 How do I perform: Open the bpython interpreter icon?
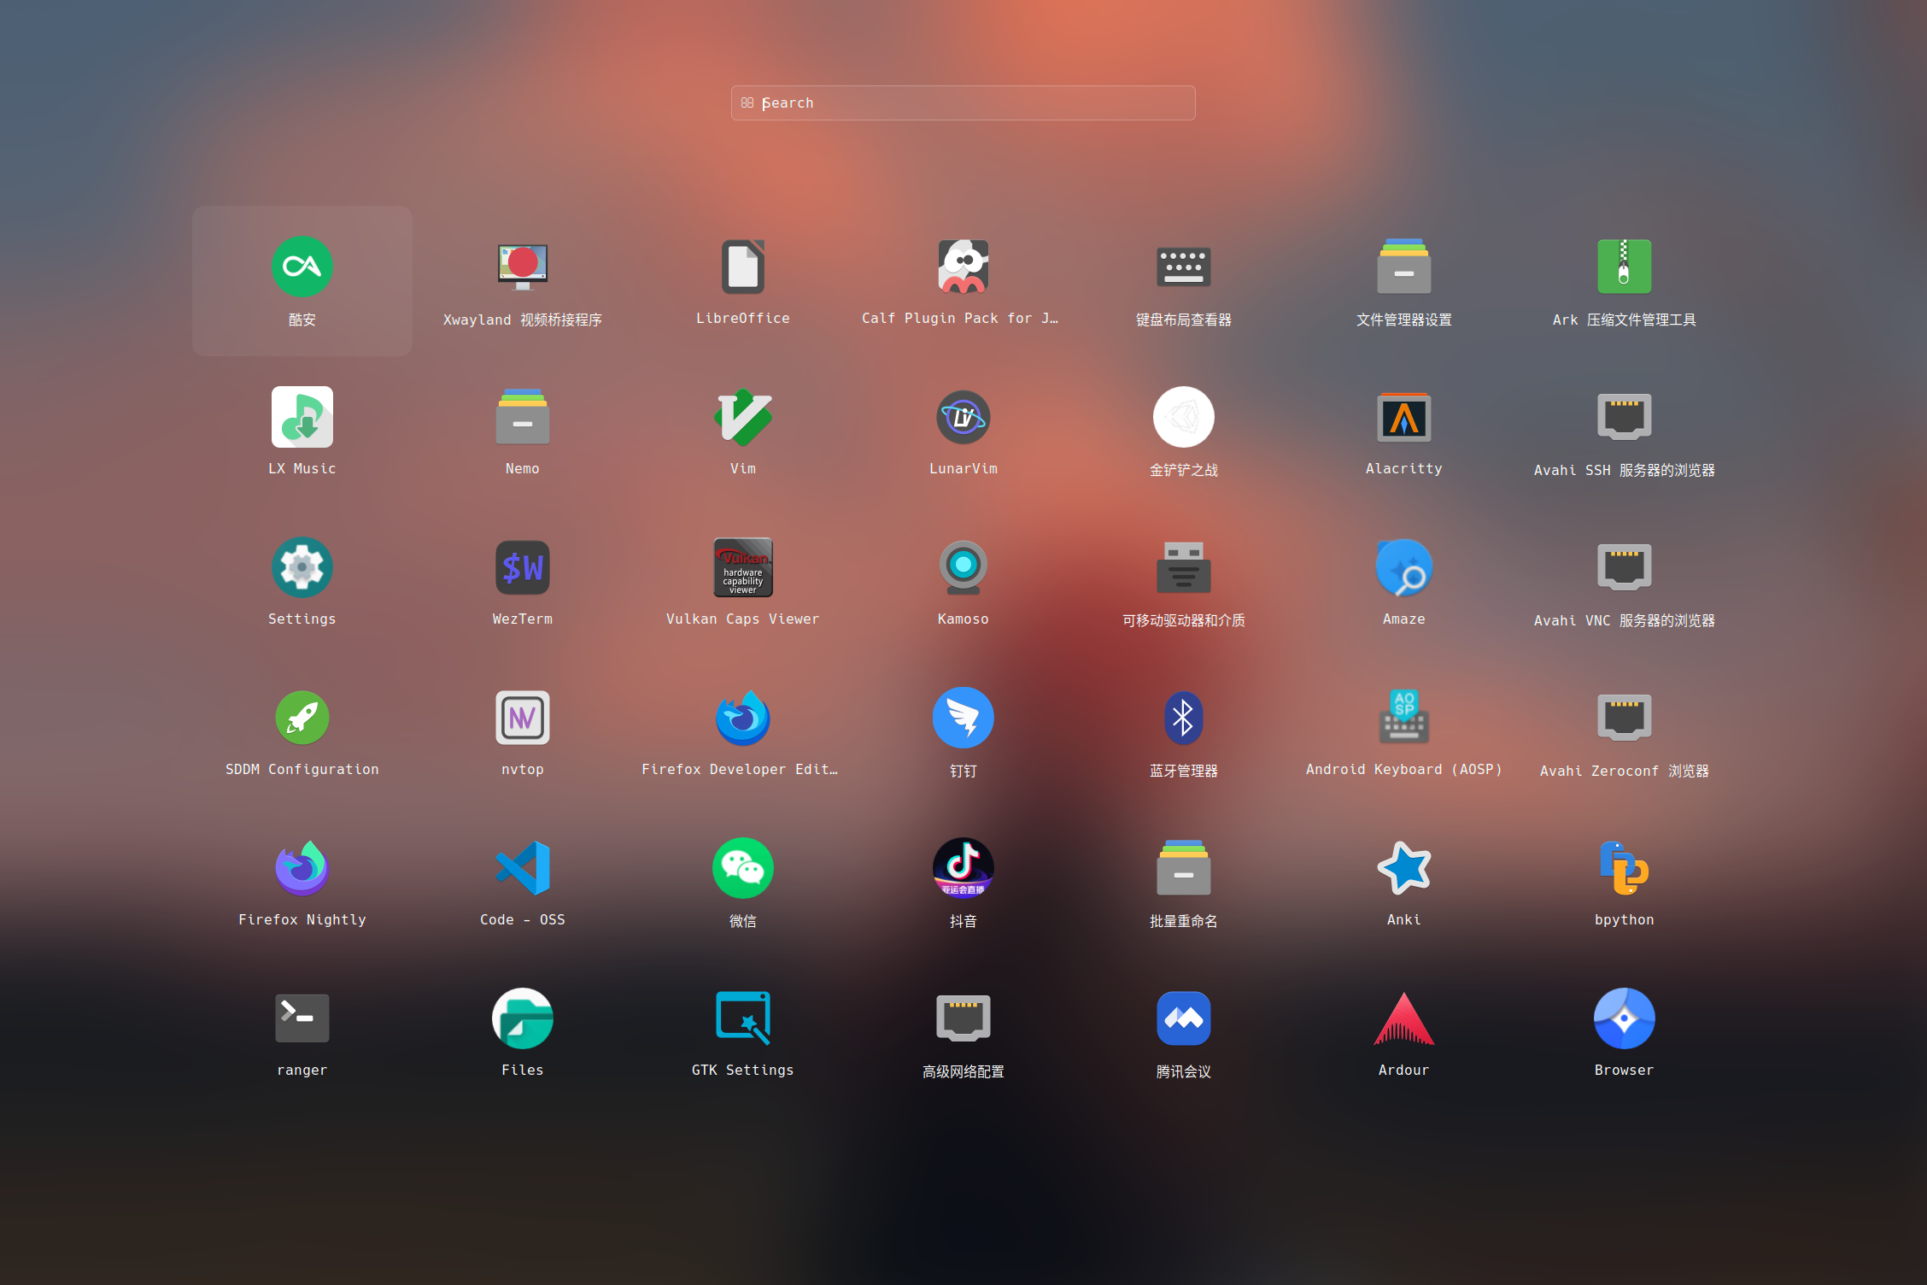point(1624,869)
